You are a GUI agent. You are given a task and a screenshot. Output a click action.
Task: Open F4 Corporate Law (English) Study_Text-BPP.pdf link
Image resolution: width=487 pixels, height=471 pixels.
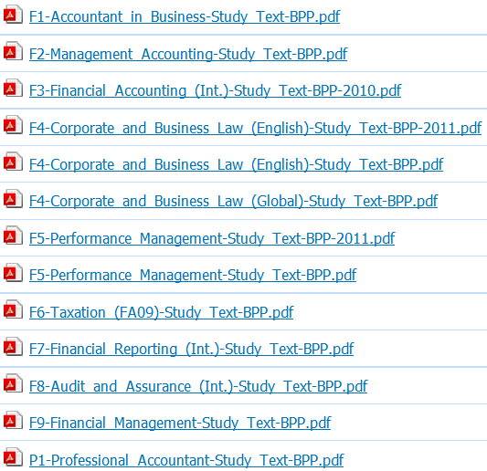(236, 164)
